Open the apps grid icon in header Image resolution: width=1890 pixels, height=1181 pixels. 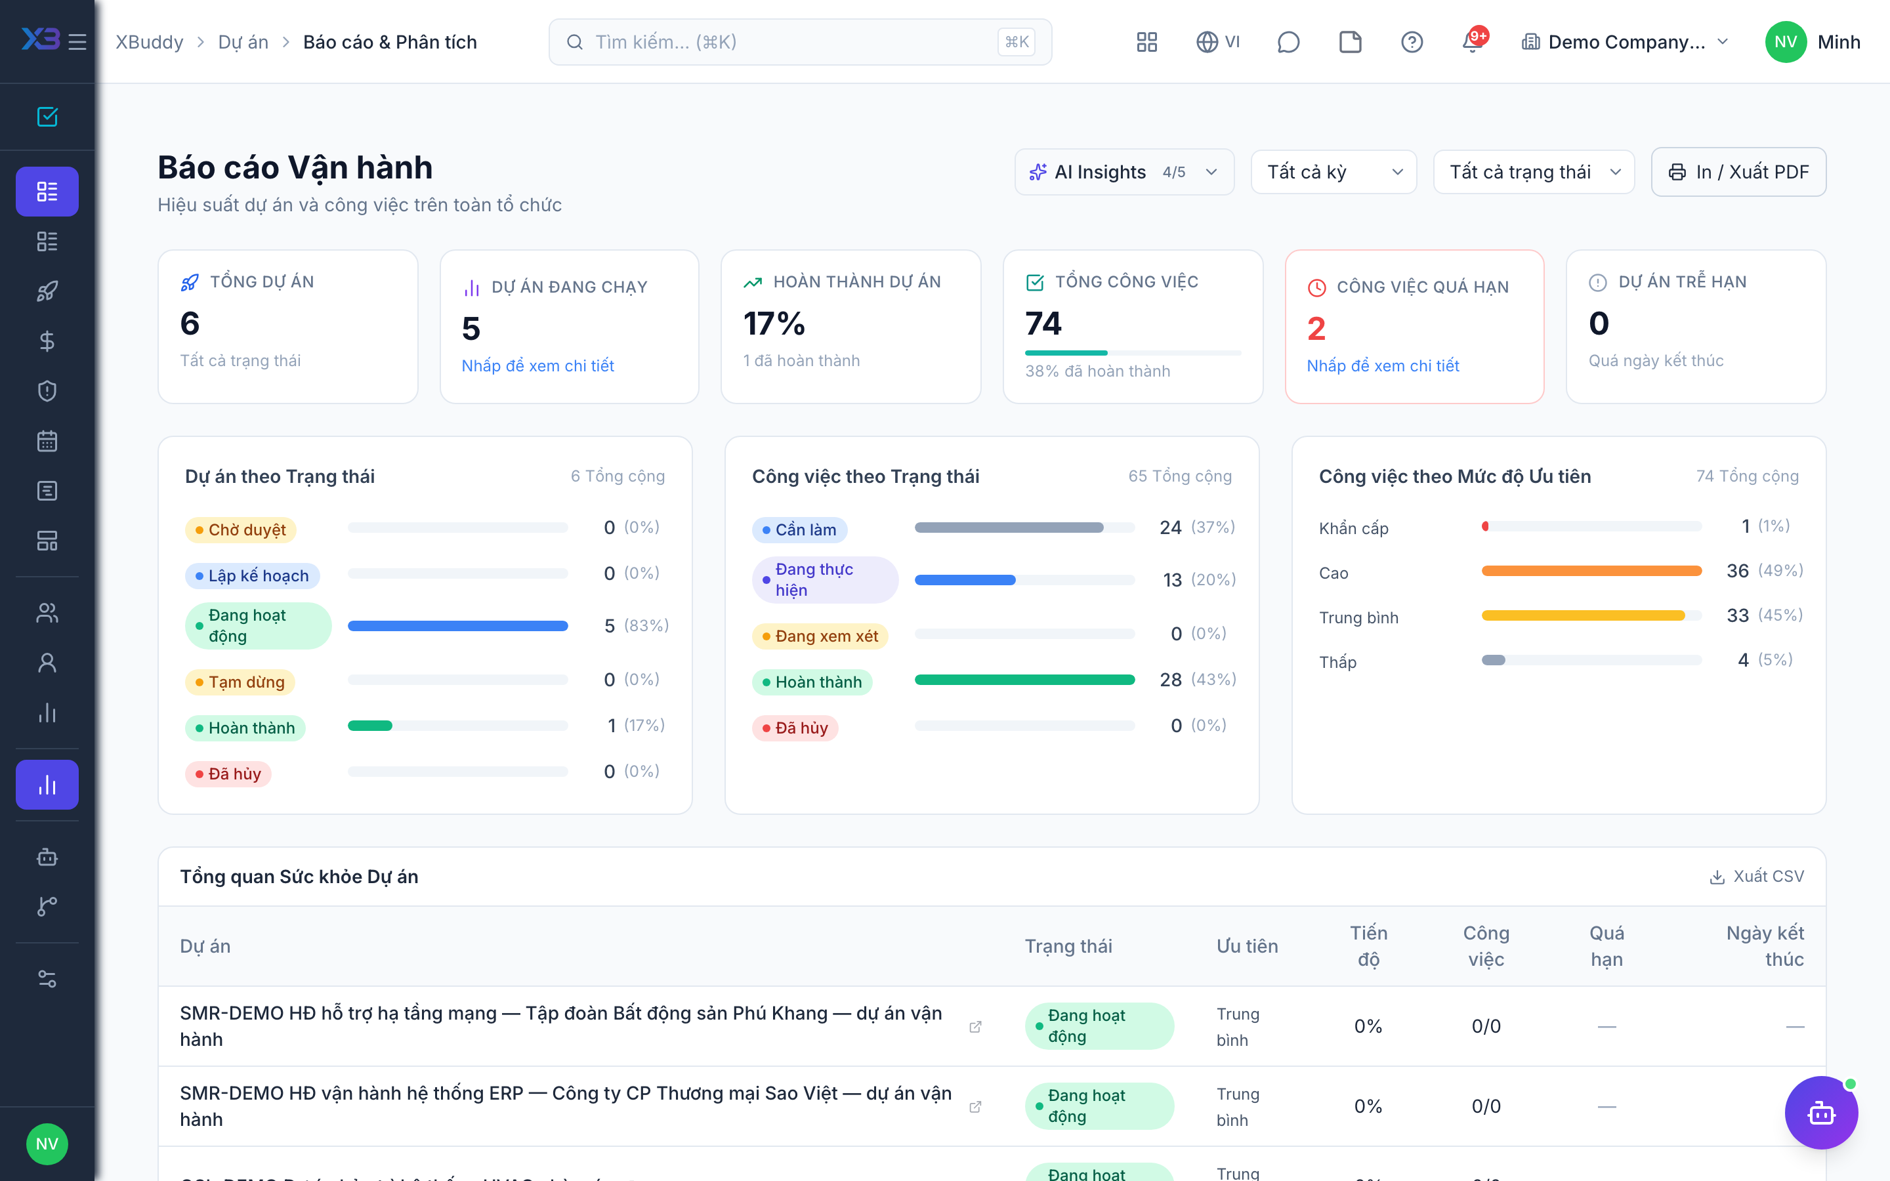(x=1146, y=42)
